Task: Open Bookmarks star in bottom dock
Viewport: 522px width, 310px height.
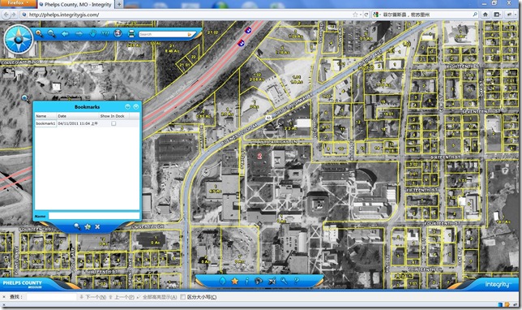Action: tap(235, 281)
